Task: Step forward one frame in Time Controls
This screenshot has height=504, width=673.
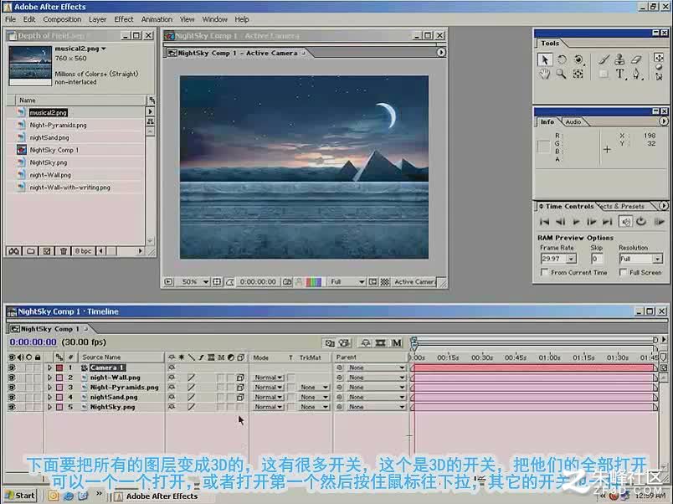Action: coord(592,222)
